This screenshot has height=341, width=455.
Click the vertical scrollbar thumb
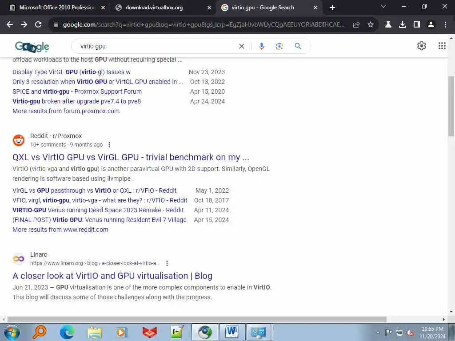(x=451, y=106)
